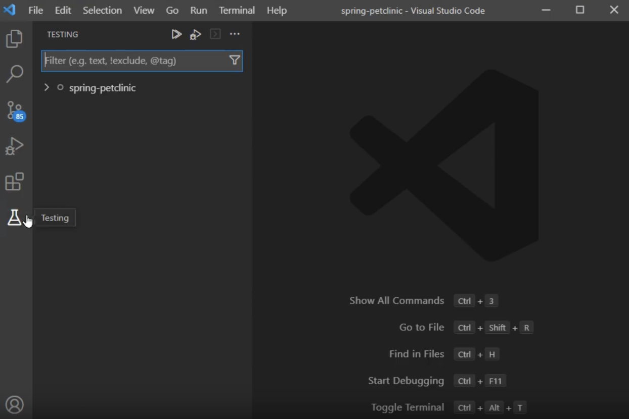Click the spring-petclinic test status circle
The height and width of the screenshot is (419, 629).
60,87
